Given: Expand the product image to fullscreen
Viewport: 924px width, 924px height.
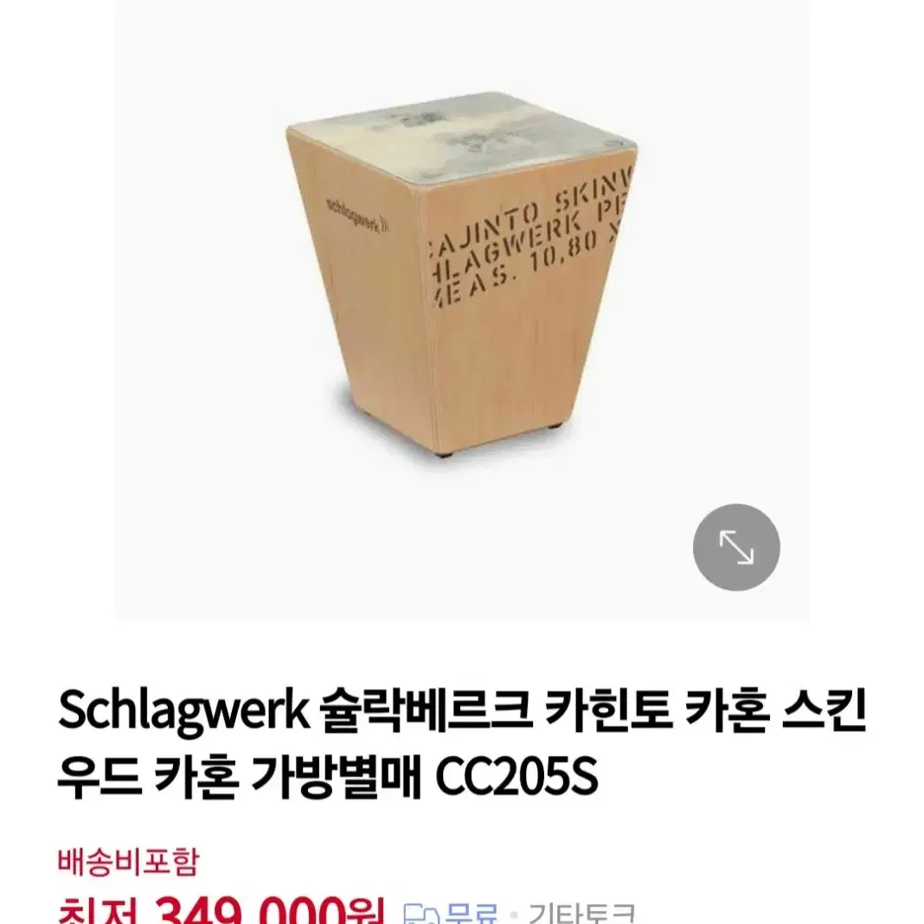Looking at the screenshot, I should pos(736,548).
